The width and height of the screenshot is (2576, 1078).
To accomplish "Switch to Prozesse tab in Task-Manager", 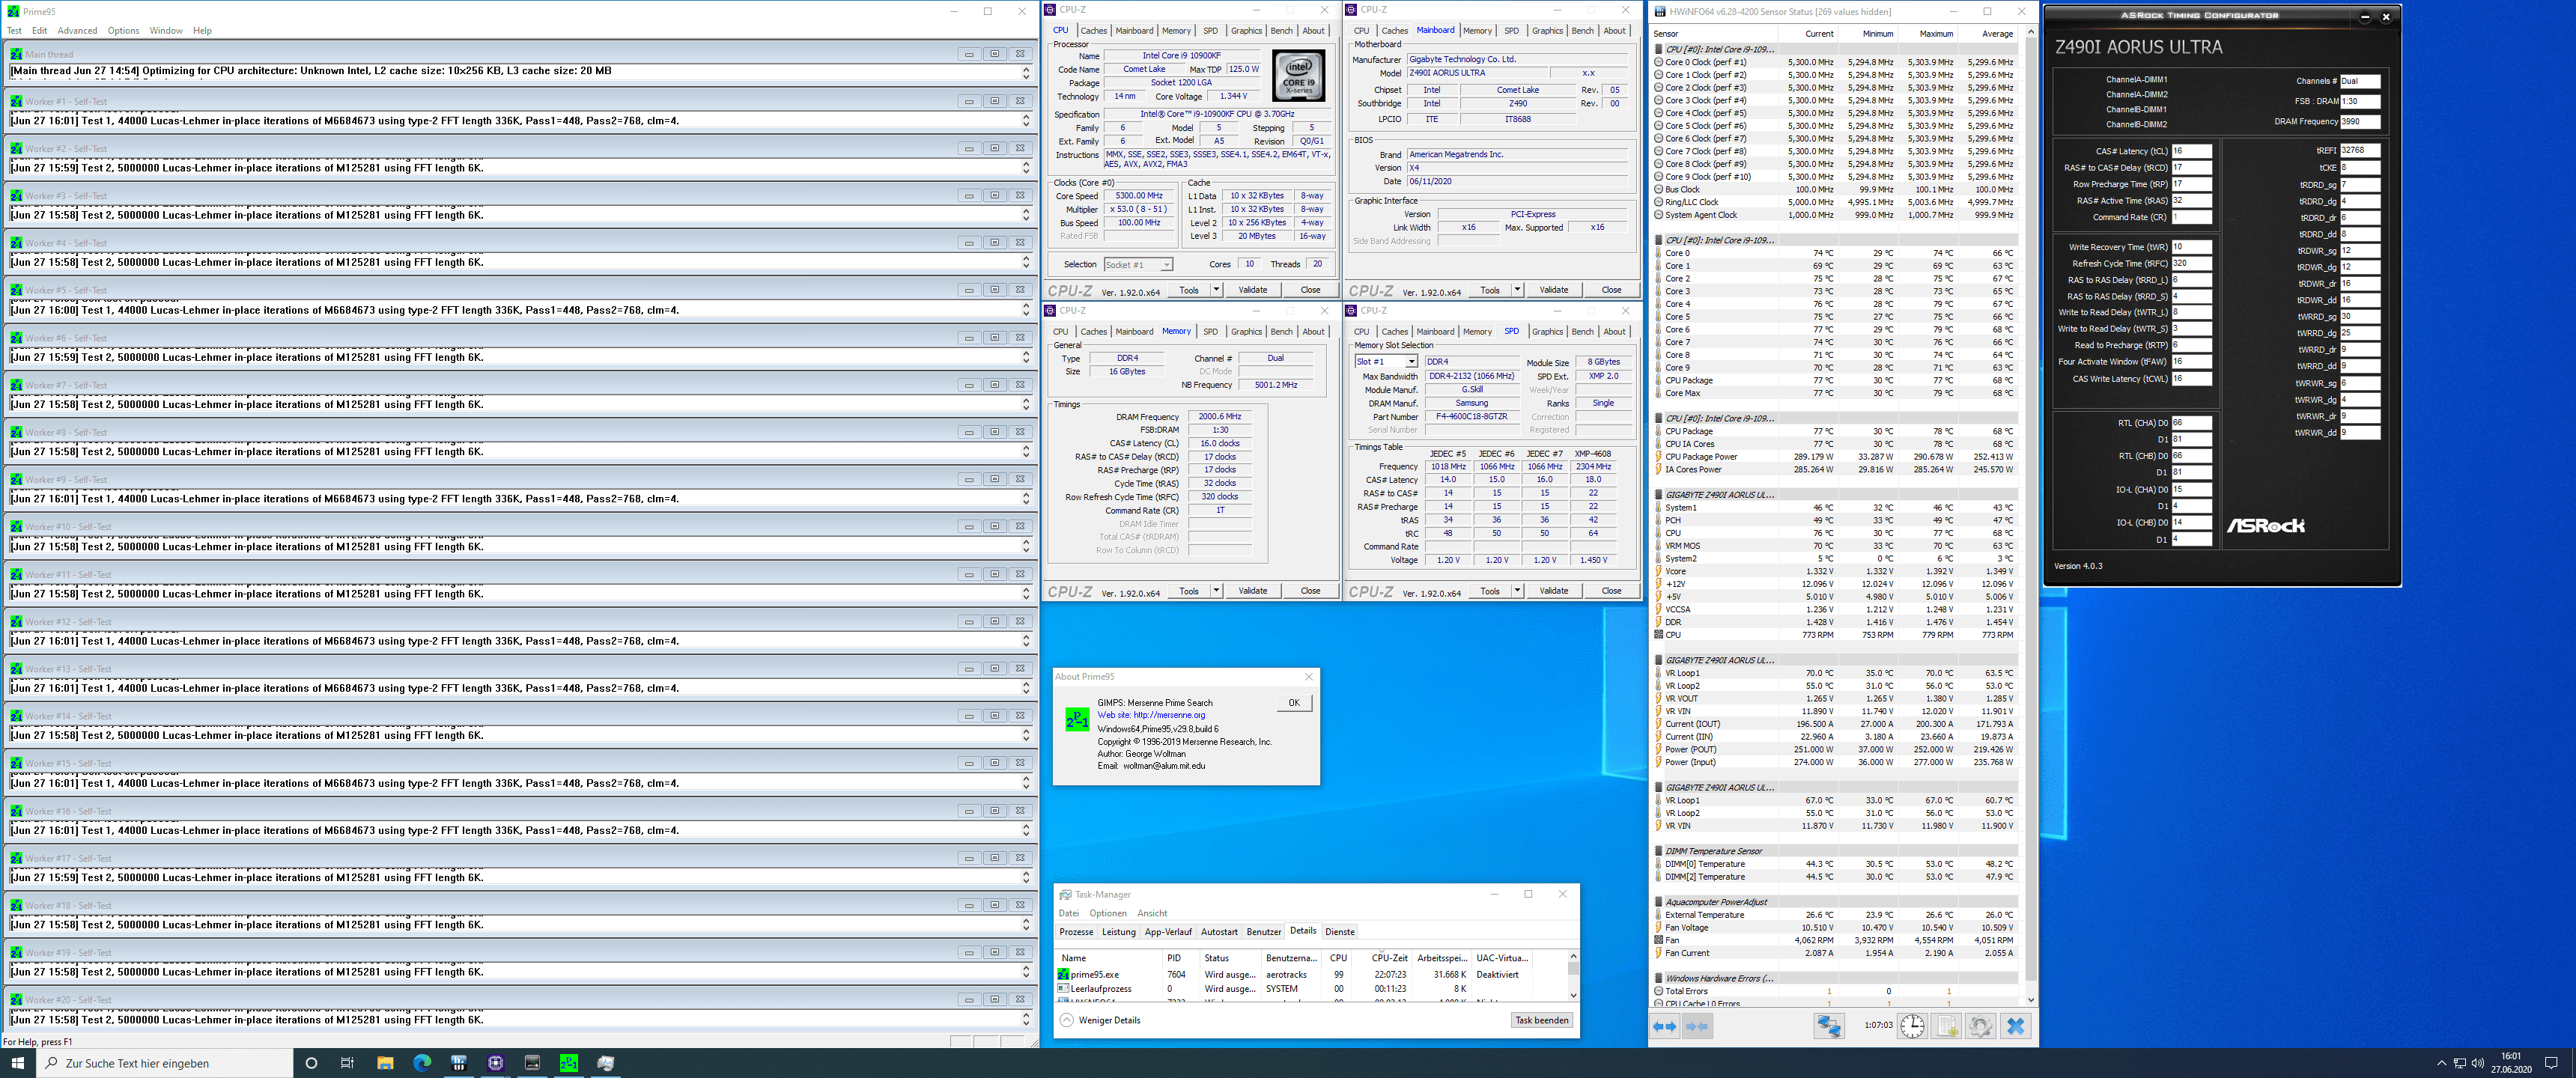I will click(1076, 932).
